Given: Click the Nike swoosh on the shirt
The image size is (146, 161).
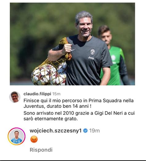Looking at the screenshot, I should 73,50.
